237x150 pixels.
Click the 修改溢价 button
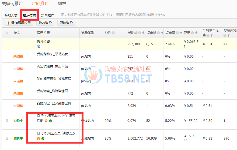pos(45,23)
